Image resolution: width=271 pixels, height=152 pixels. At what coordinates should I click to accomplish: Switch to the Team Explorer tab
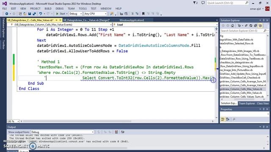tap(247, 103)
